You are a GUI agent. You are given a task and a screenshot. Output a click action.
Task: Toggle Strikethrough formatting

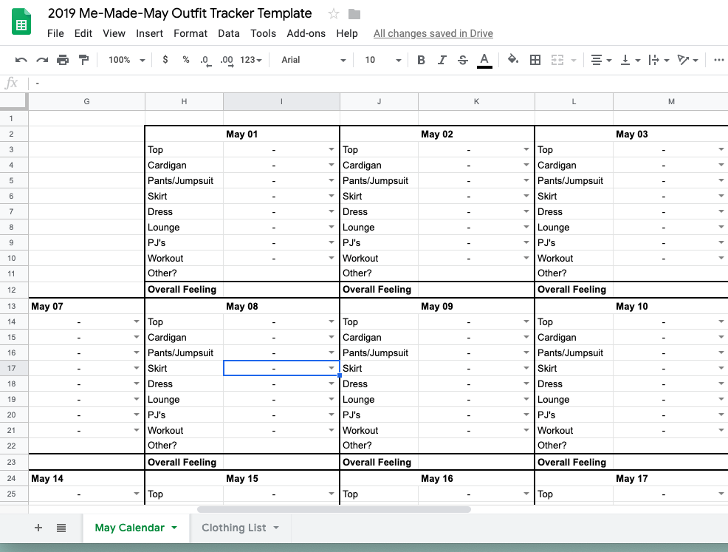[x=462, y=60]
